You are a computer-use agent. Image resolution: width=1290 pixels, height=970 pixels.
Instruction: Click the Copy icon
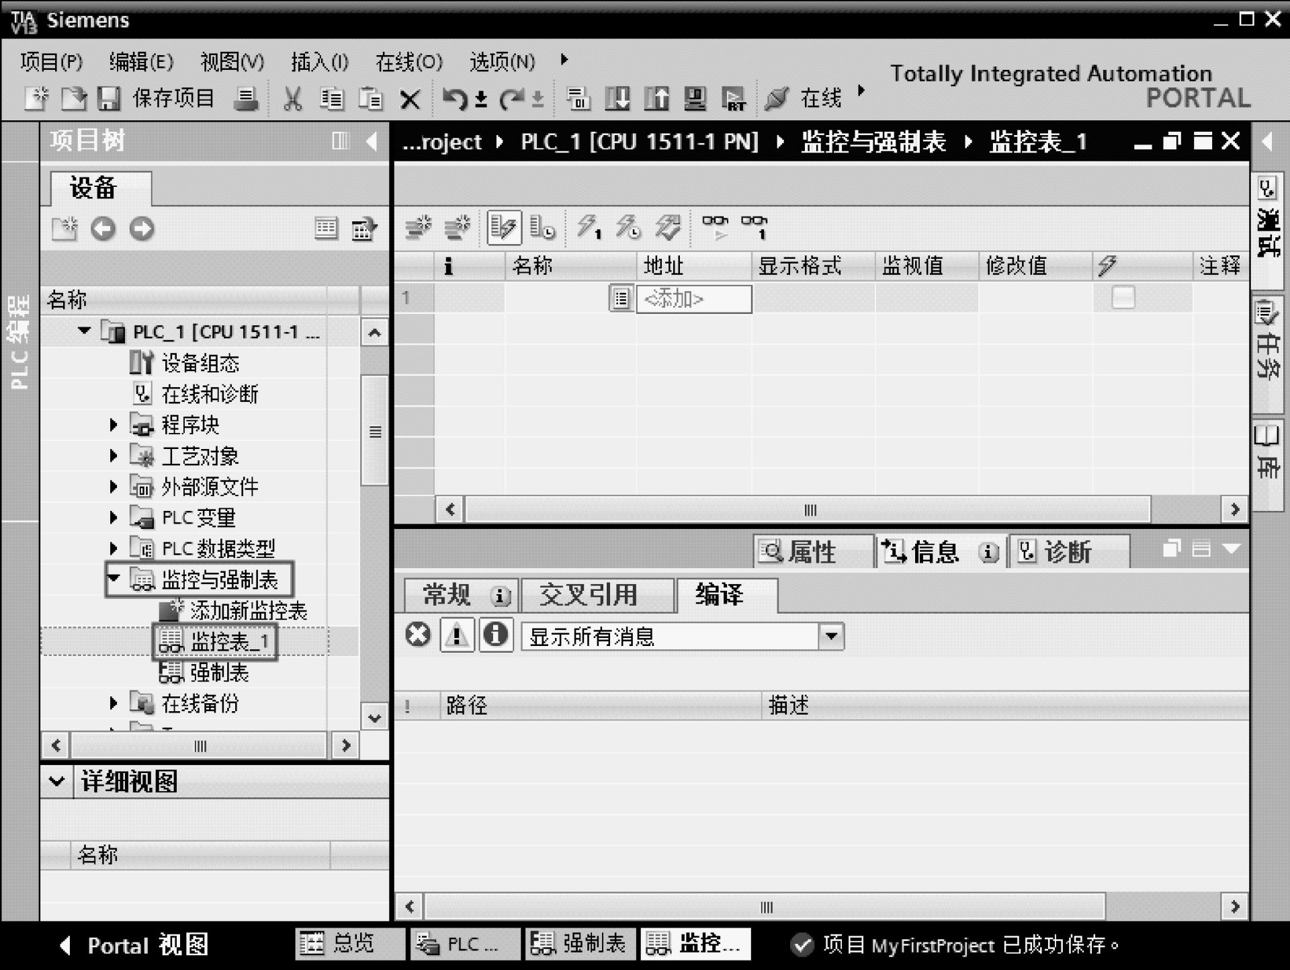331,99
